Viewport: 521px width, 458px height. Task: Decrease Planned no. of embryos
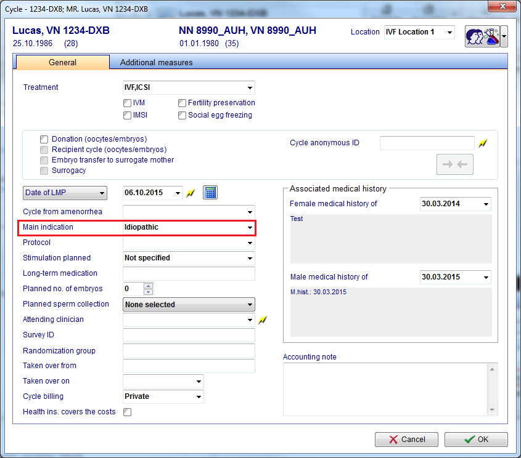click(x=148, y=292)
